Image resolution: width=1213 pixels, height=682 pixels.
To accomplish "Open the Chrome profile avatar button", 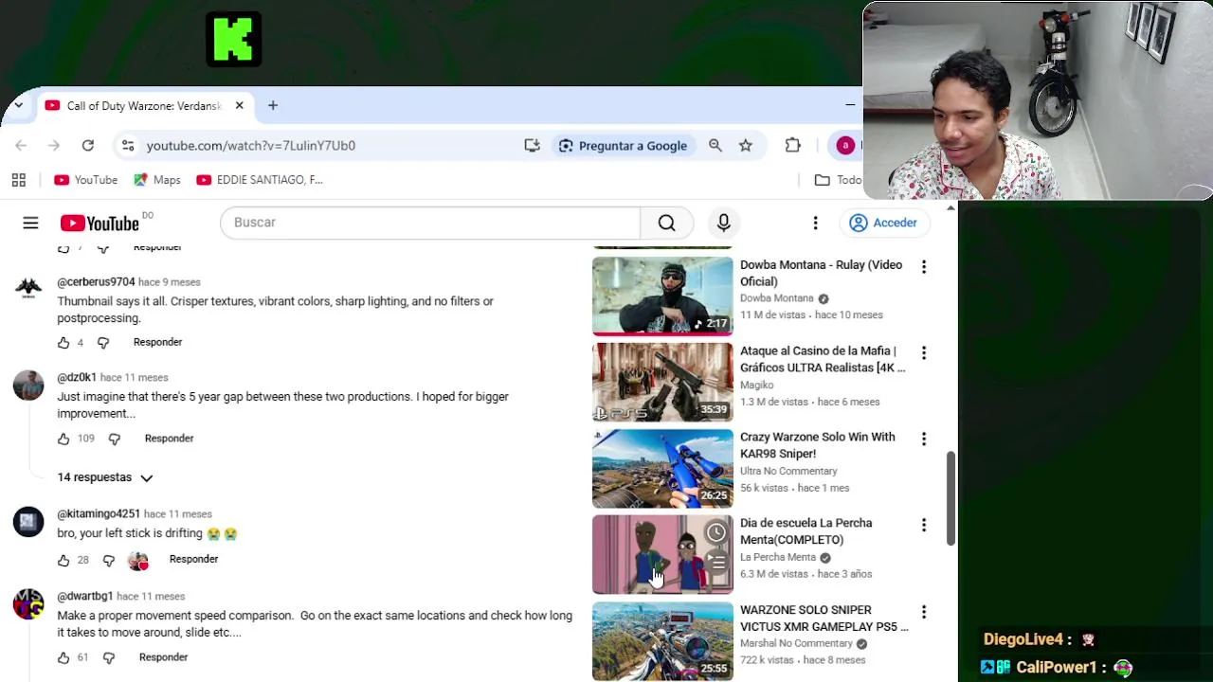I will [845, 145].
